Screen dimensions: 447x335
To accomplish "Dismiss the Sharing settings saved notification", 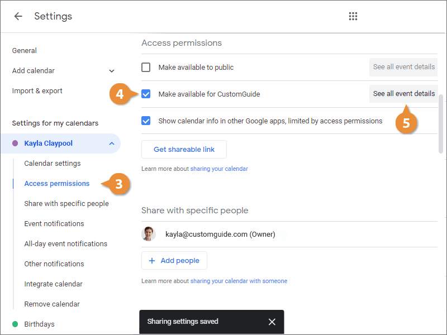I will coord(272,322).
